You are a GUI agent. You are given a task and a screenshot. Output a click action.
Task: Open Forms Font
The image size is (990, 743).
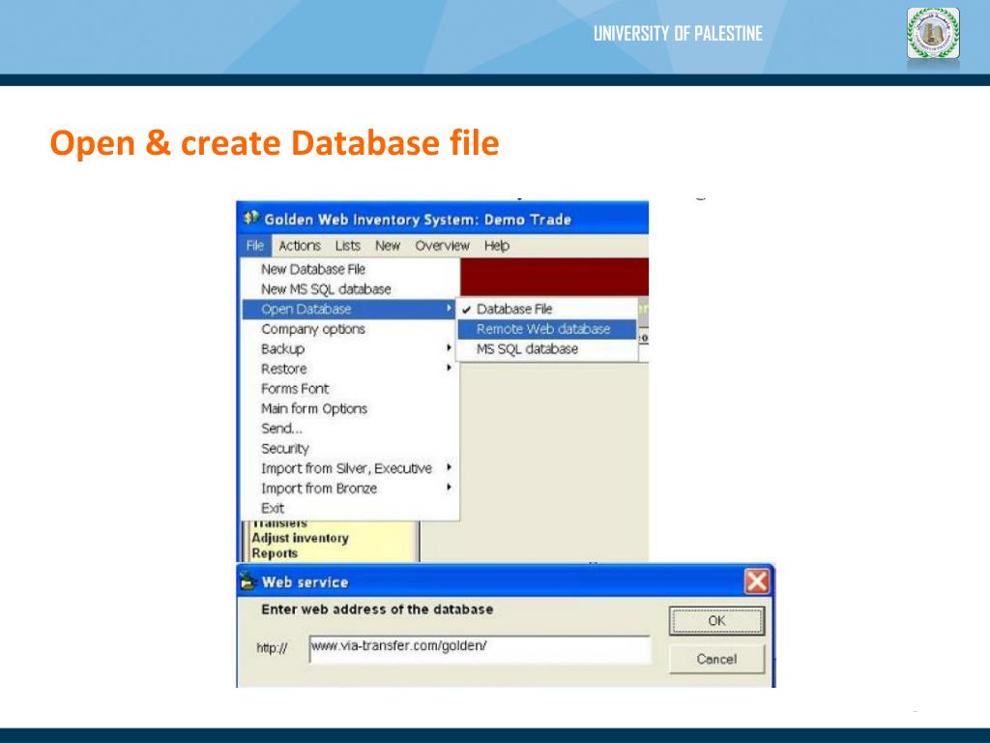350,389
